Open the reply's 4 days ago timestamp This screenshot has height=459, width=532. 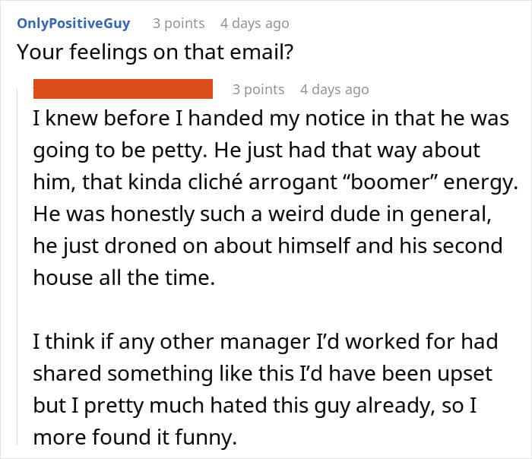tap(334, 90)
